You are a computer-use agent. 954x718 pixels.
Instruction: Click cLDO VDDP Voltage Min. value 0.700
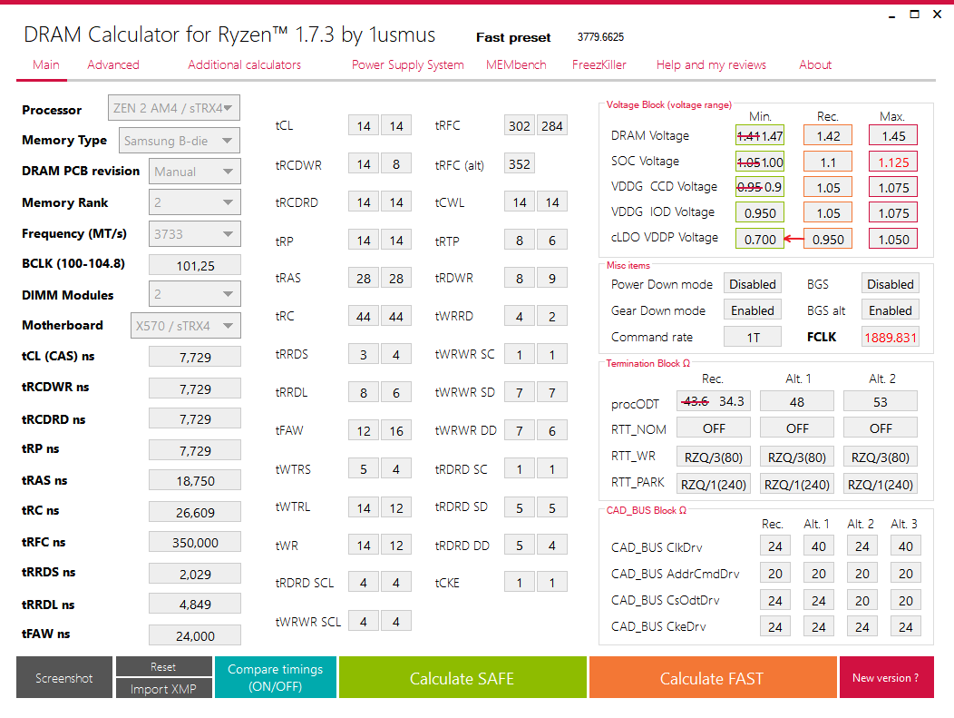click(x=760, y=239)
